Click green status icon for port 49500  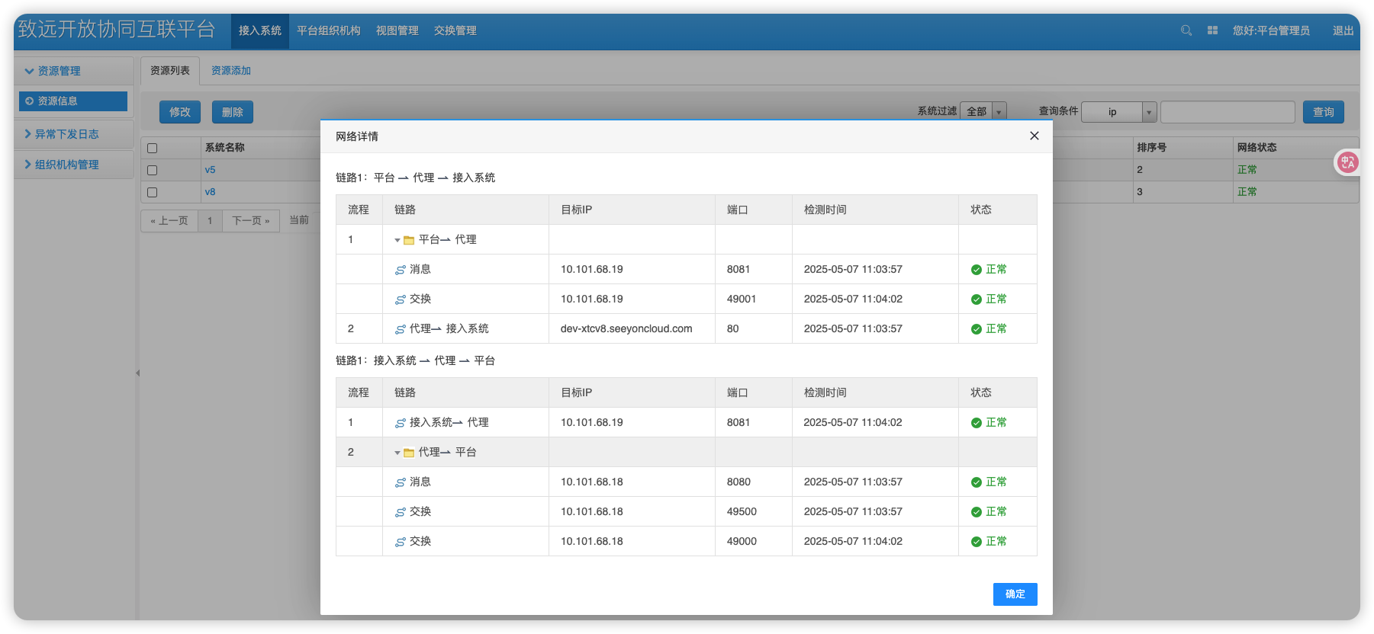pos(976,512)
